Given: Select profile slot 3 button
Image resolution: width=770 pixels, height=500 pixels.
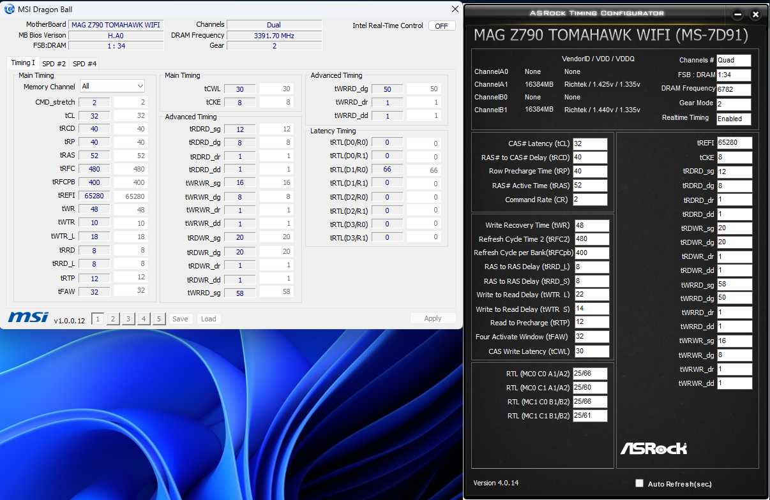Looking at the screenshot, I should 128,319.
